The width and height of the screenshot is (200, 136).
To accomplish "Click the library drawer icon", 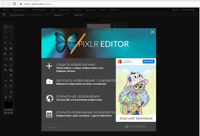I will coord(49,114).
